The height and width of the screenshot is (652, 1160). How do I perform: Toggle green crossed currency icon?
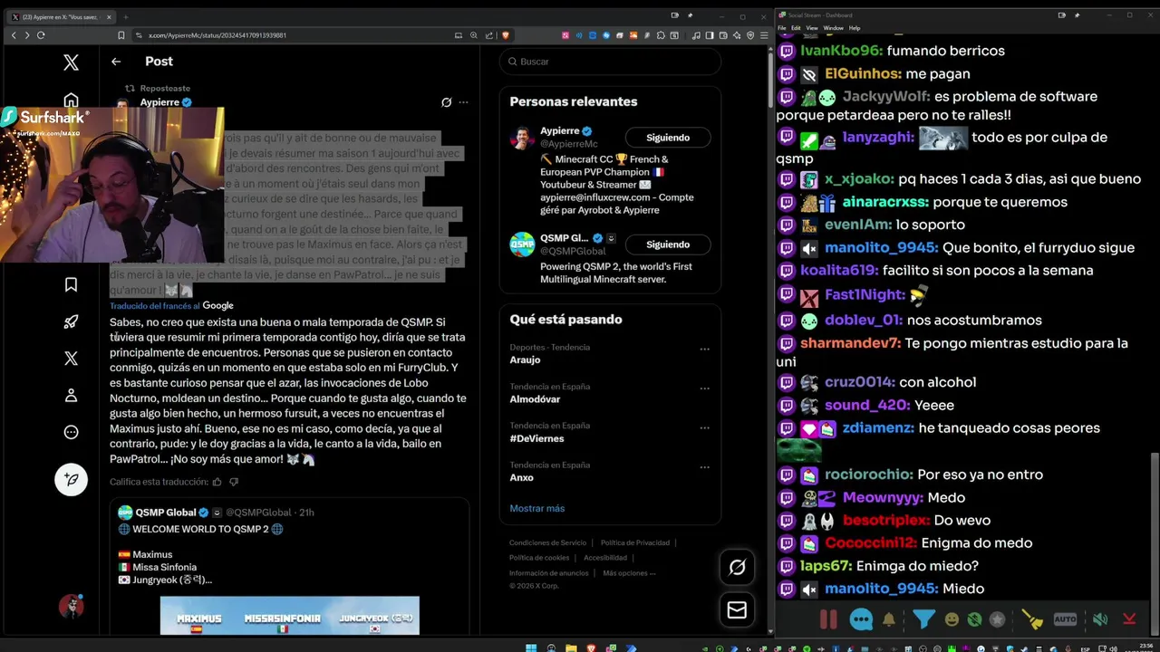coord(974,620)
